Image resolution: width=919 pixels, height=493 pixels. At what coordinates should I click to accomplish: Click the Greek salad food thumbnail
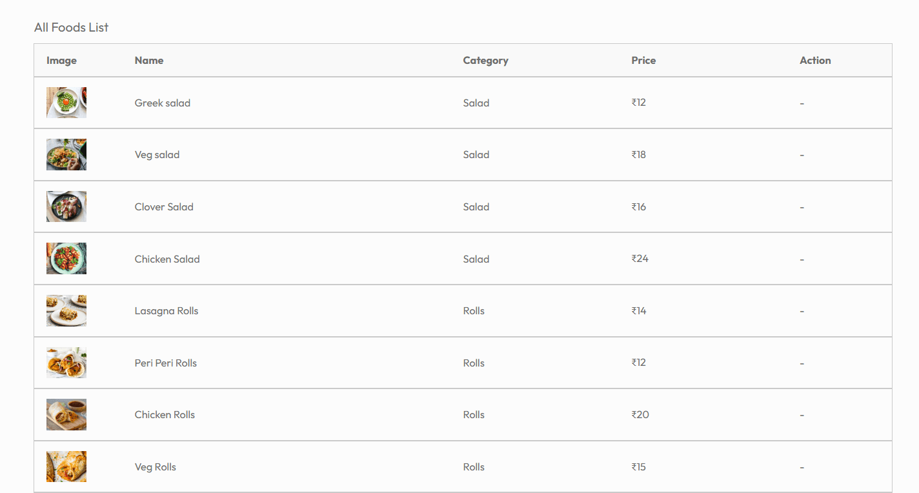pos(66,103)
